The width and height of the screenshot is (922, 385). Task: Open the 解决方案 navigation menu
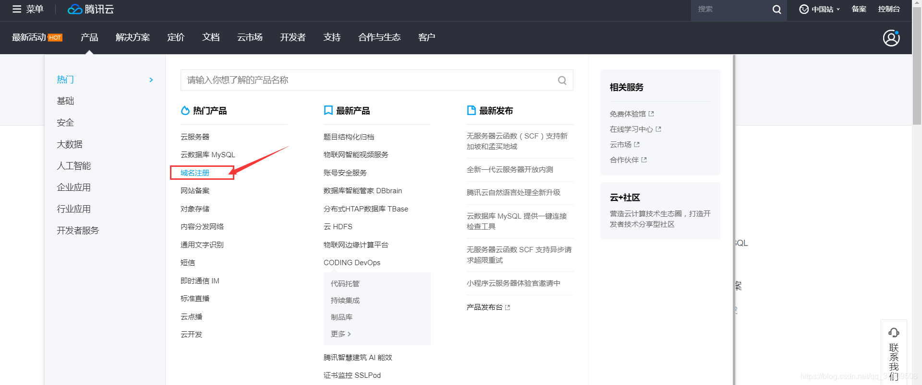[133, 37]
